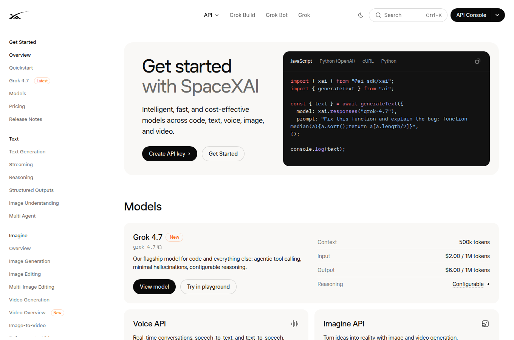Image resolution: width=514 pixels, height=340 pixels.
Task: Open the API Console
Action: pos(471,15)
